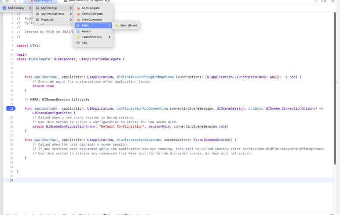Click line number 25 in the gutter

tap(11, 126)
